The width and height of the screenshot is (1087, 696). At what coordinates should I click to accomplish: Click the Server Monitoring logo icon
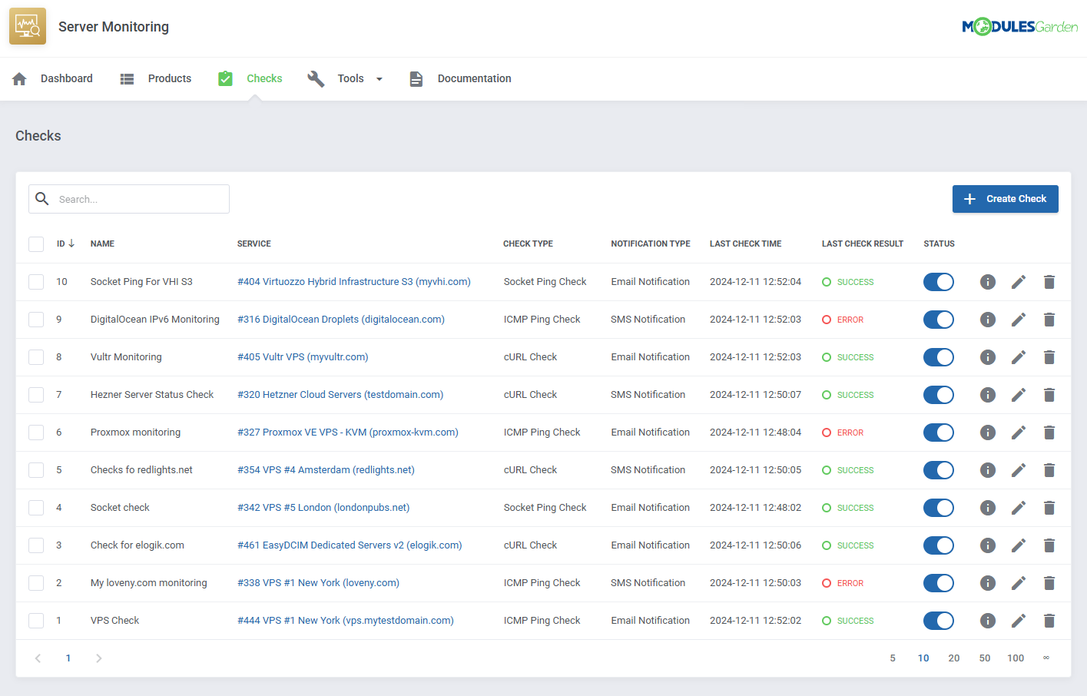pyautogui.click(x=28, y=26)
